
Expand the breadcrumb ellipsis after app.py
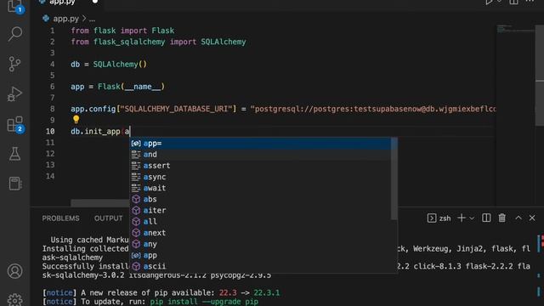92,19
